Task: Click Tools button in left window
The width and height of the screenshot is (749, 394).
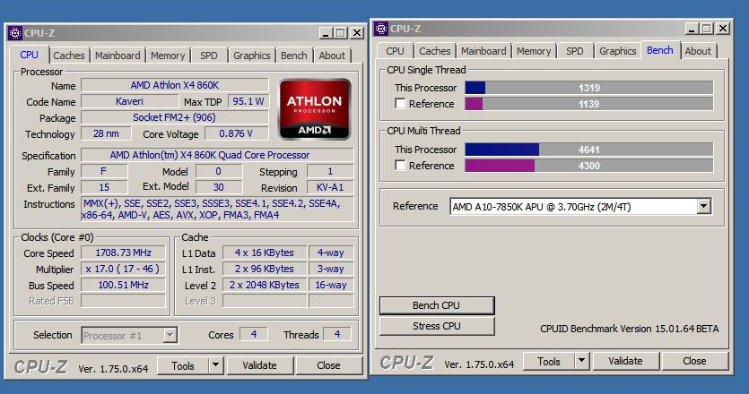Action: 183,365
